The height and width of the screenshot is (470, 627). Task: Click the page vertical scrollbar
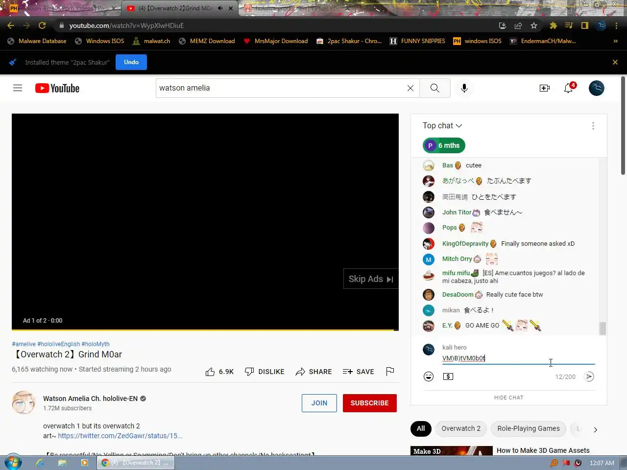pos(623,125)
